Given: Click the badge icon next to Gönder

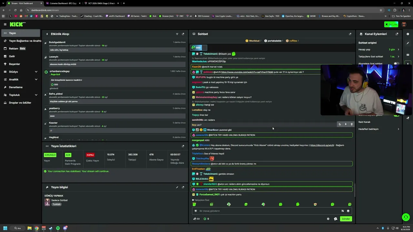Looking at the screenshot, I should coord(336,219).
